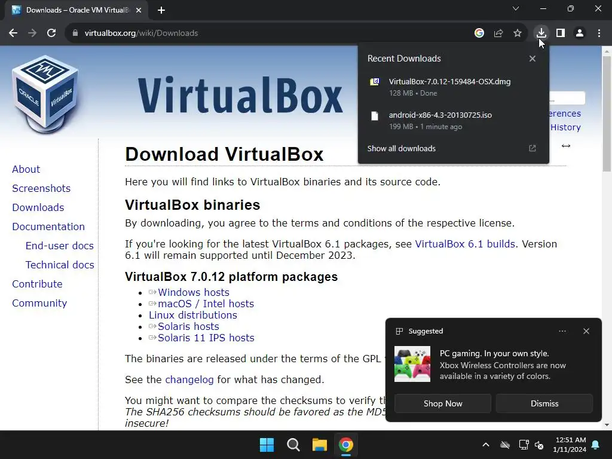Viewport: 612px width, 459px height.
Task: View site information lock icon
Action: tap(75, 33)
